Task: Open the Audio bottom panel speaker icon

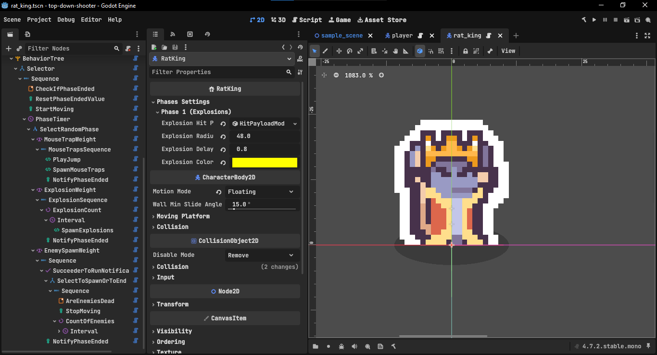Action: 354,346
